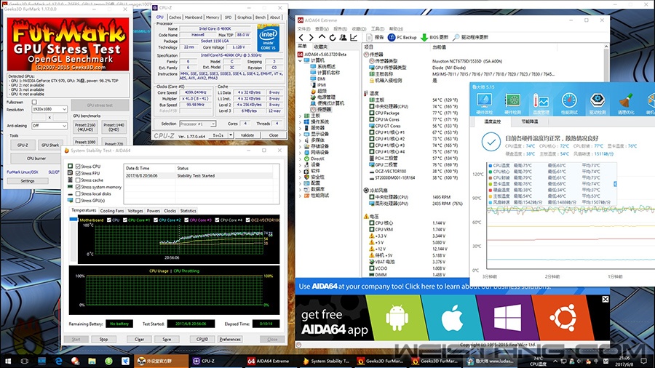Expand 主板 tree node in AIDA64
The image size is (655, 368).
click(300, 116)
